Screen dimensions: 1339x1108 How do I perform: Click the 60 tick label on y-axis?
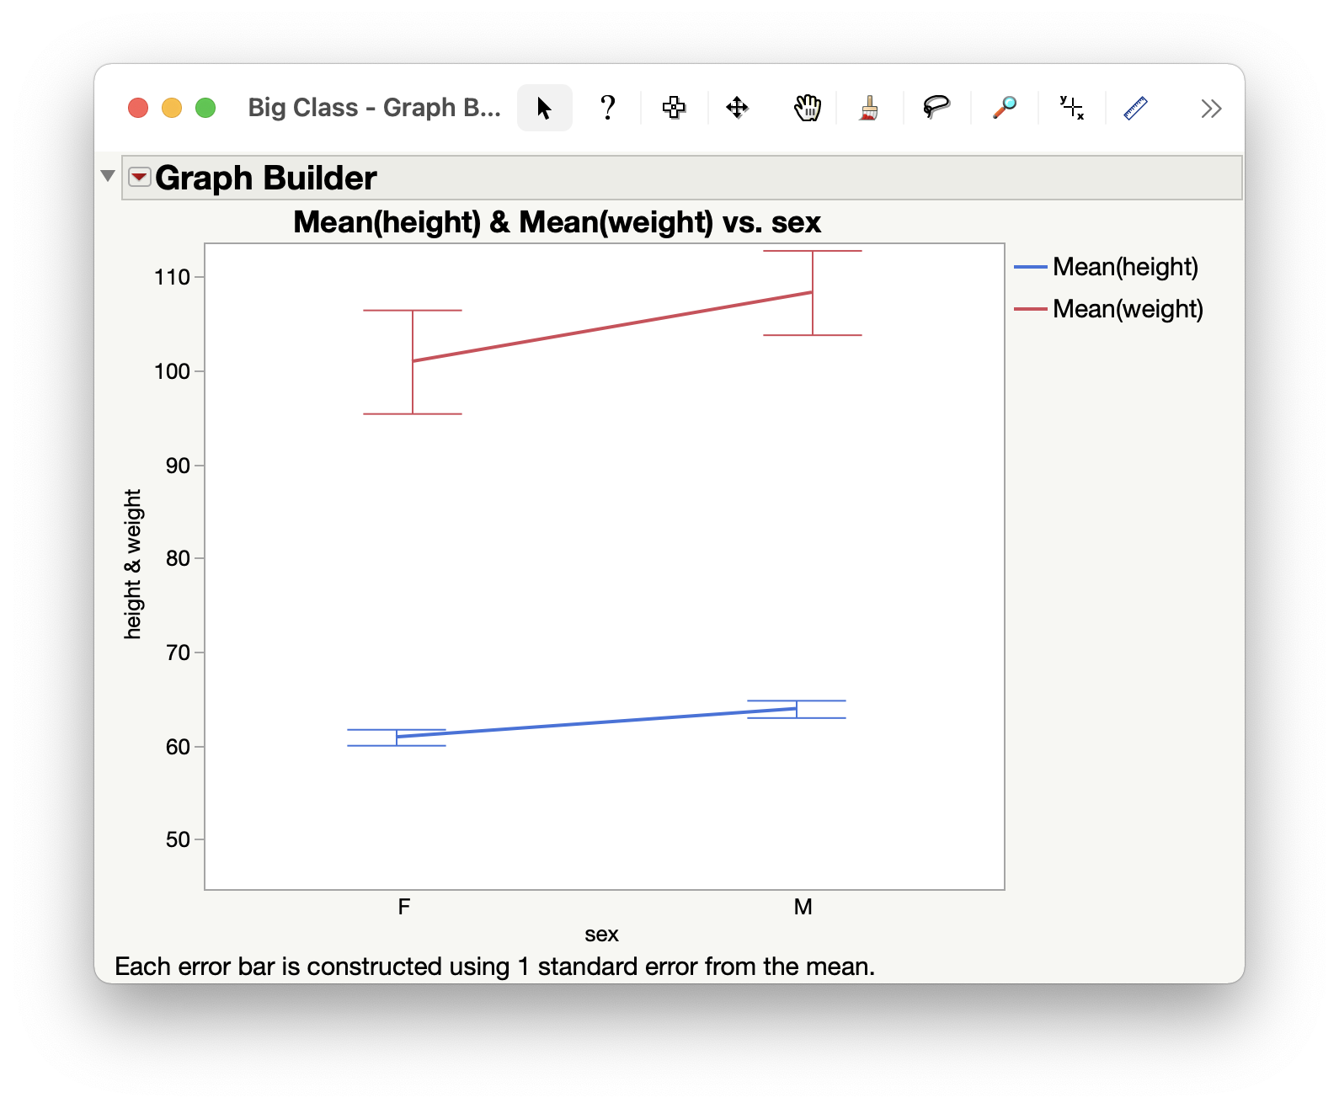[178, 747]
